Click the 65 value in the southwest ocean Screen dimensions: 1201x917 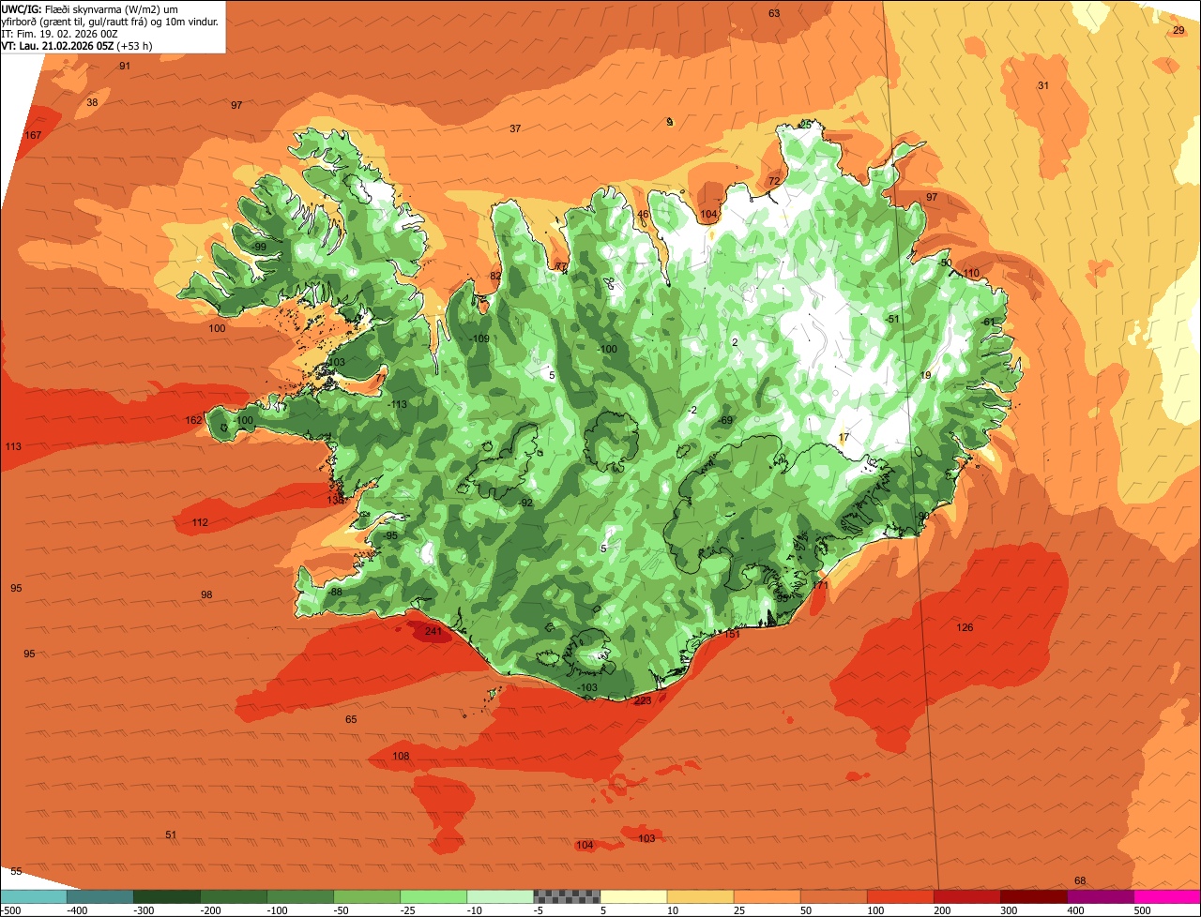(x=351, y=719)
